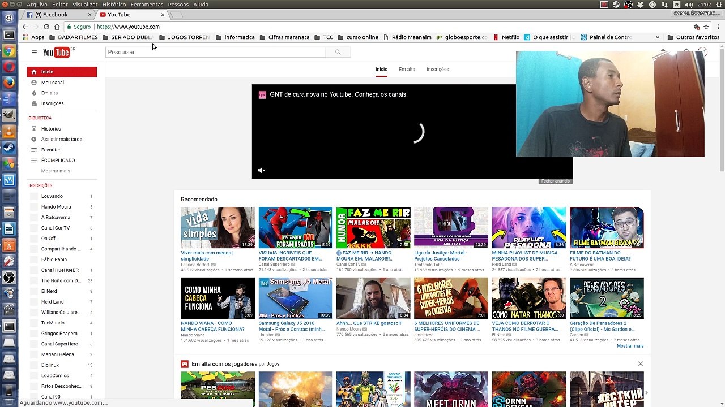This screenshot has height=407, width=725.
Task: Open the informatica bookmark folder
Action: tap(234, 37)
